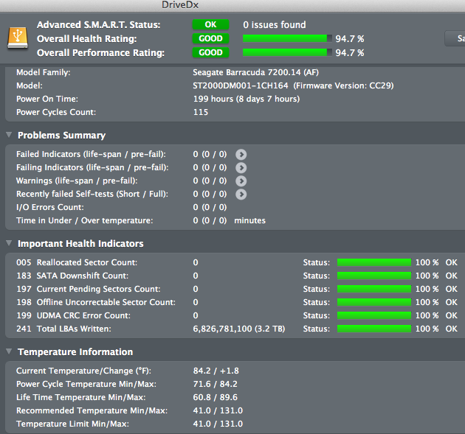465x434 pixels.
Task: Click the ST2000DM001-1CH164 model value
Action: click(x=240, y=85)
